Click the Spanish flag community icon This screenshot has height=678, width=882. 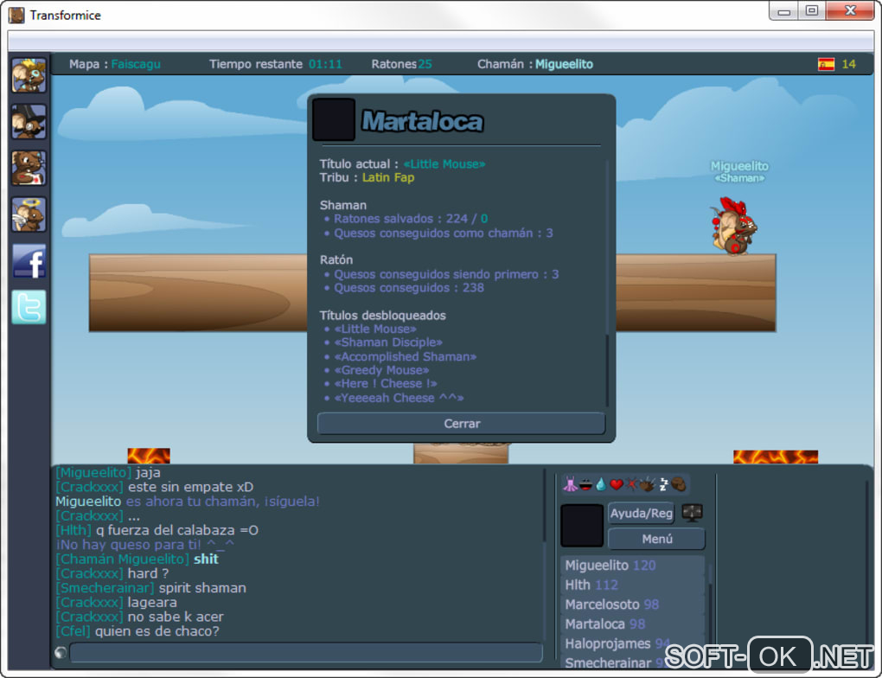pyautogui.click(x=826, y=64)
